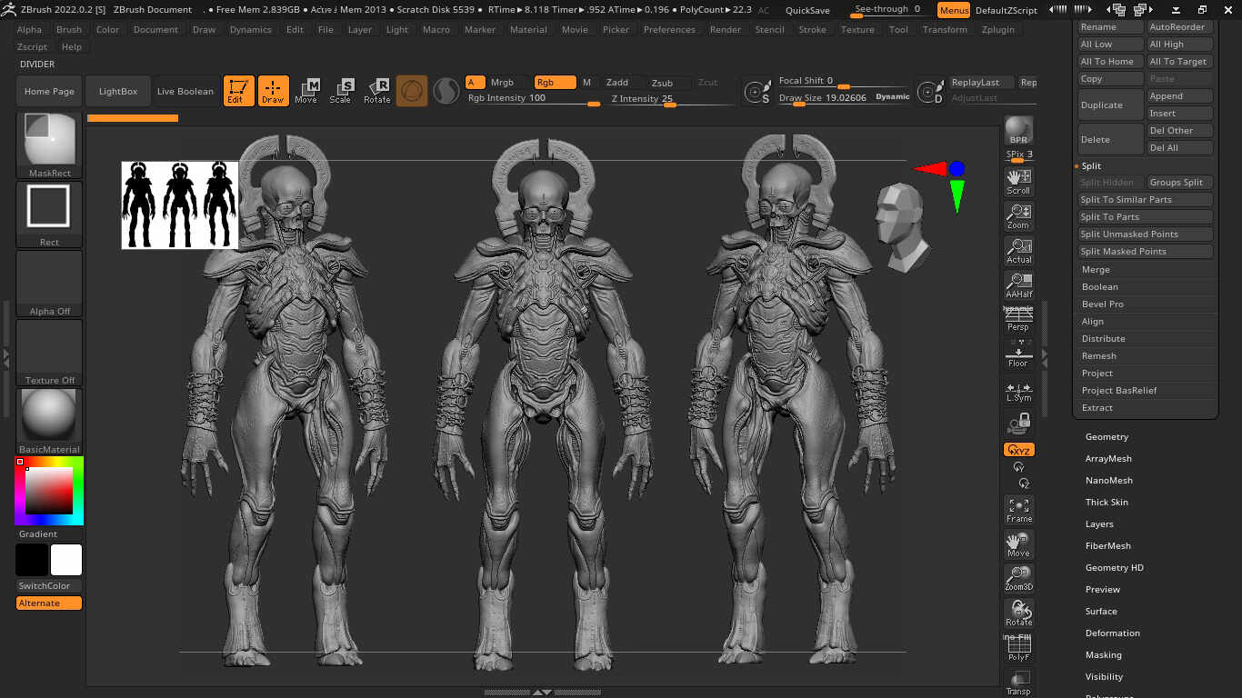Click the SwitchColor button
The image size is (1242, 698).
pyautogui.click(x=49, y=586)
